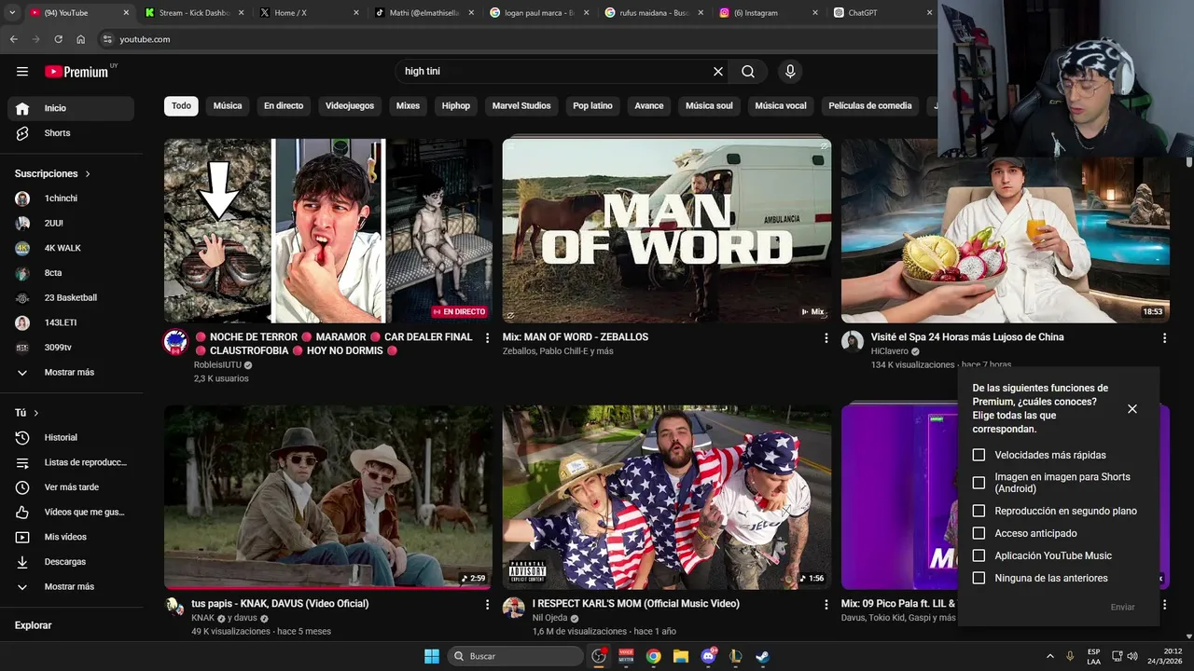The width and height of the screenshot is (1194, 671).
Task: Tick 'Reproducción en segundo plano' checkbox
Action: [x=979, y=511]
